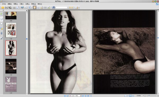Select page thumbnail 109
The image size is (159, 97).
(11, 15)
